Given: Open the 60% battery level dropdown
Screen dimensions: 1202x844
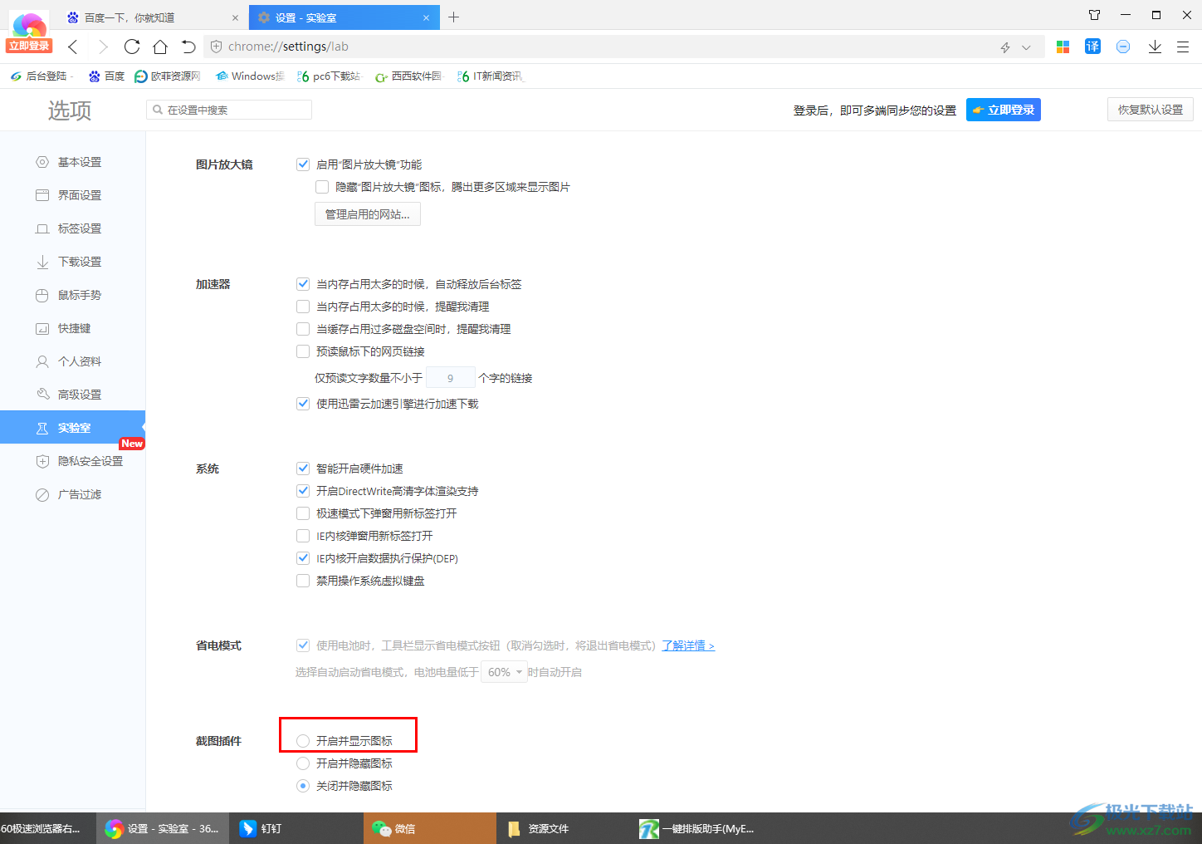Looking at the screenshot, I should pyautogui.click(x=505, y=672).
